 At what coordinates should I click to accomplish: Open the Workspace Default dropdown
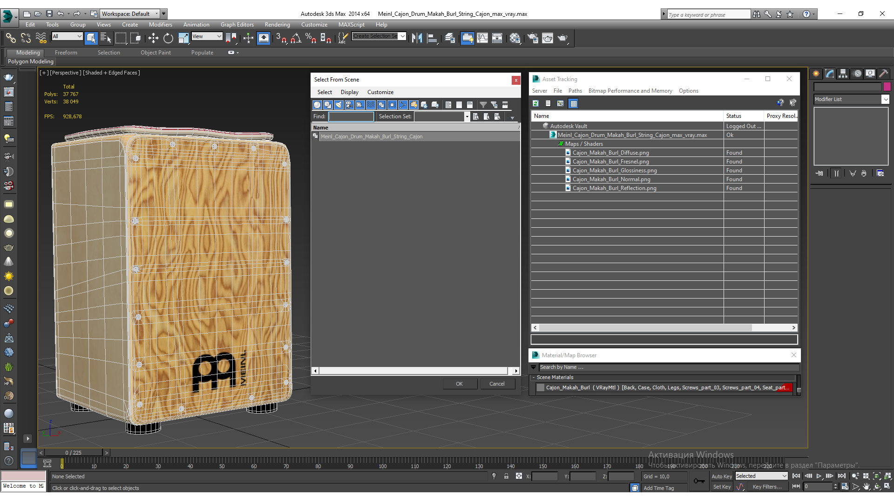coord(134,14)
